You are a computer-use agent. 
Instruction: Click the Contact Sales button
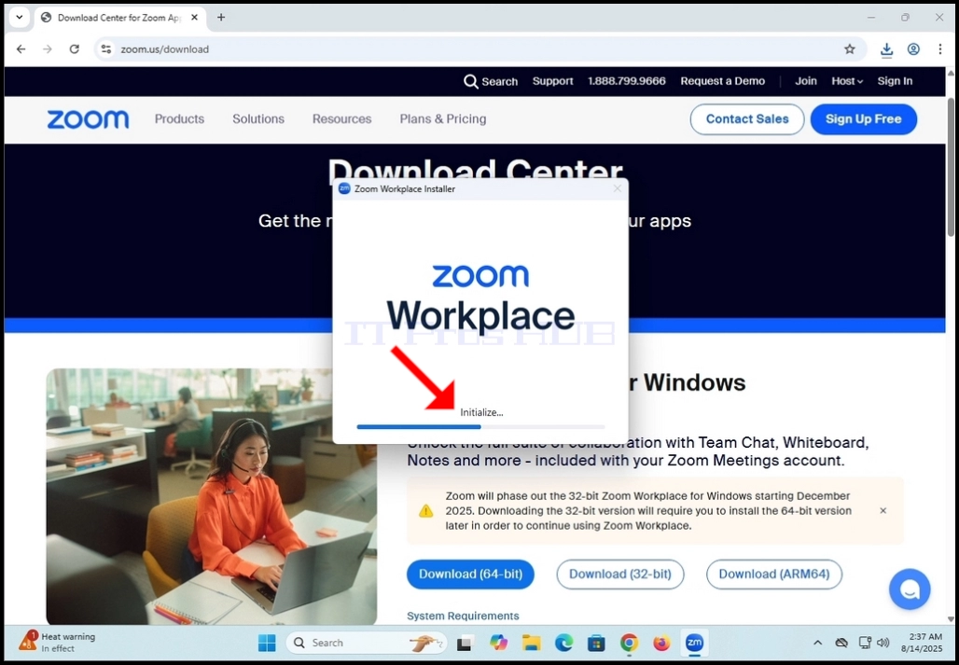click(x=747, y=119)
